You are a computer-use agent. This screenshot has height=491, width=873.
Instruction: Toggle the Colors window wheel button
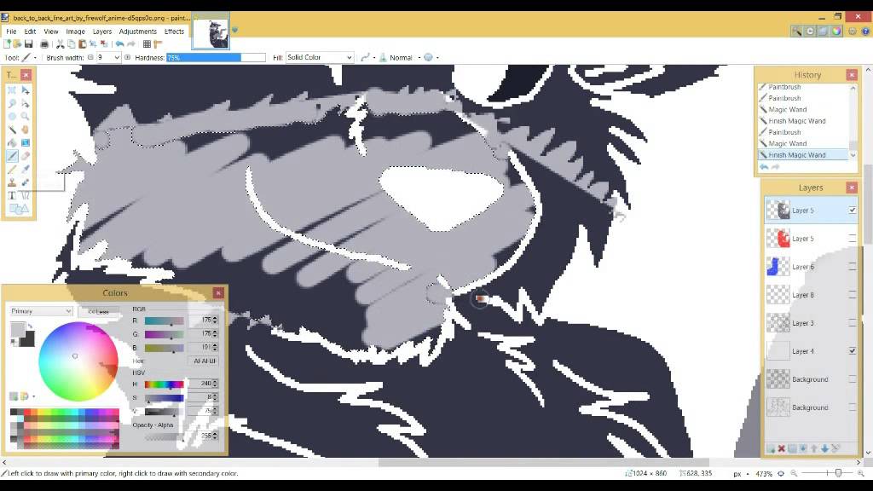(837, 32)
